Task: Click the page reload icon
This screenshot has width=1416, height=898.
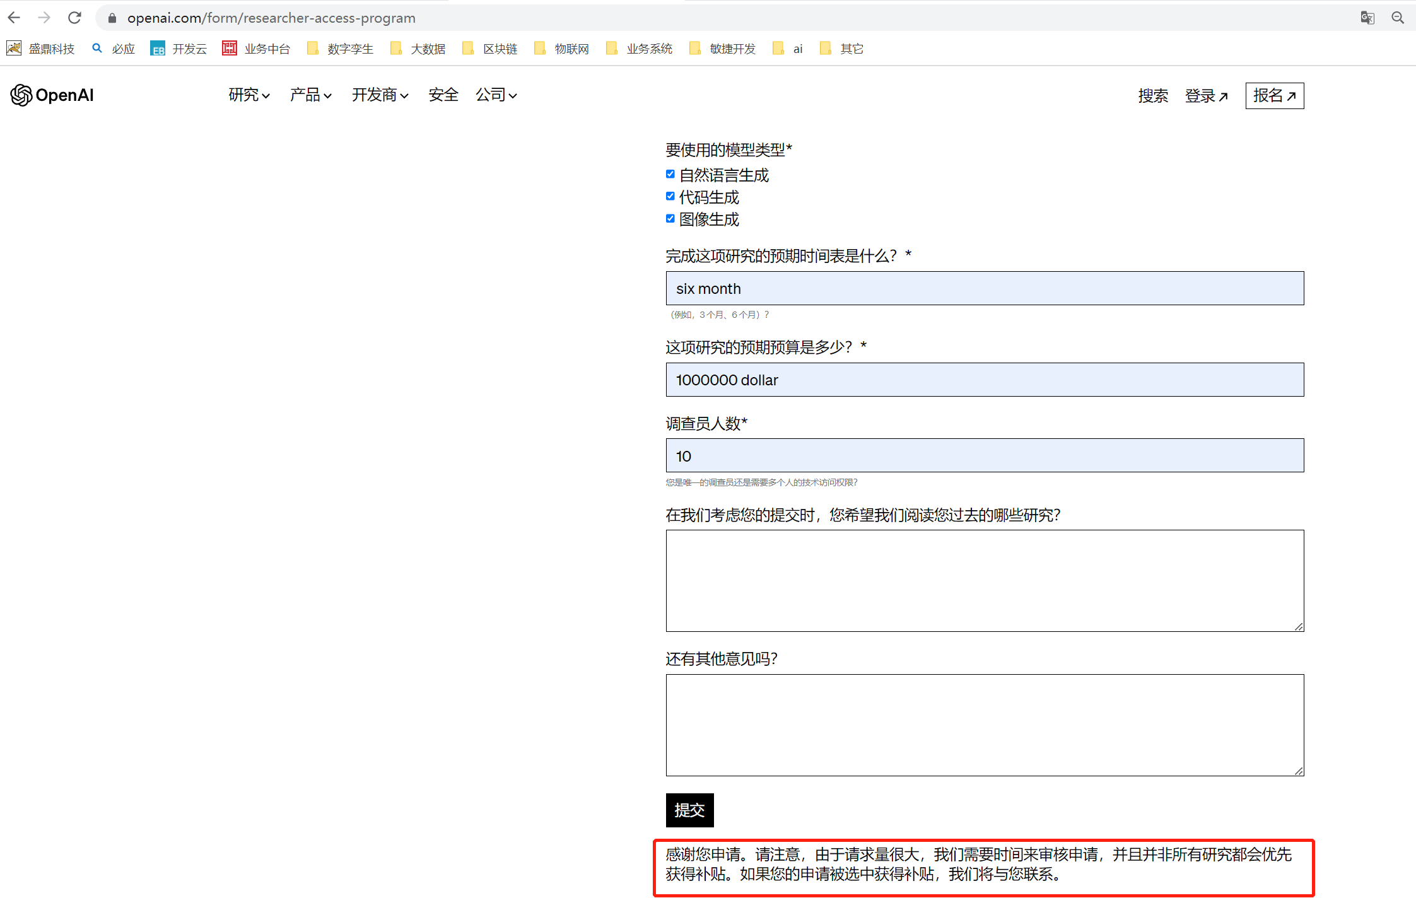Action: 74,18
